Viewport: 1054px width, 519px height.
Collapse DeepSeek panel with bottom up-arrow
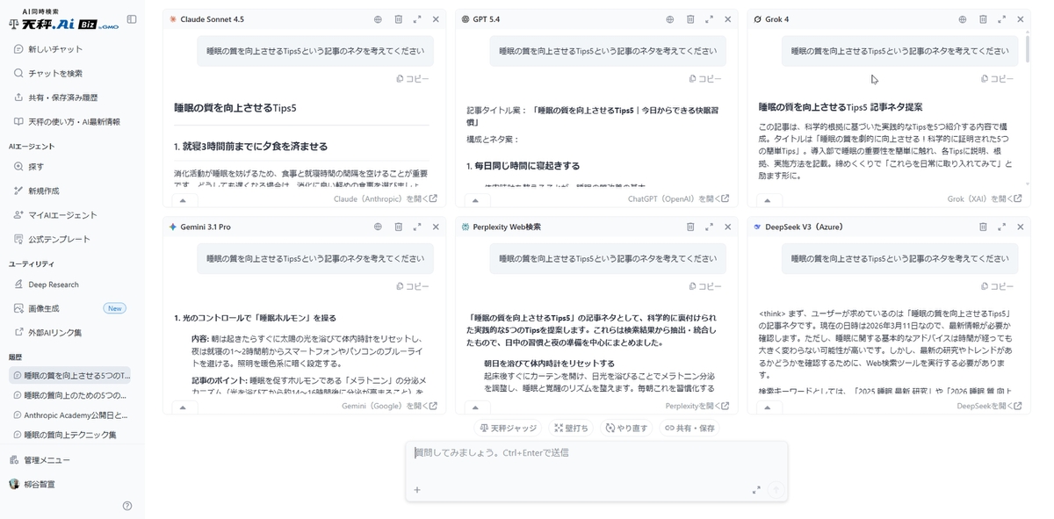tap(768, 407)
